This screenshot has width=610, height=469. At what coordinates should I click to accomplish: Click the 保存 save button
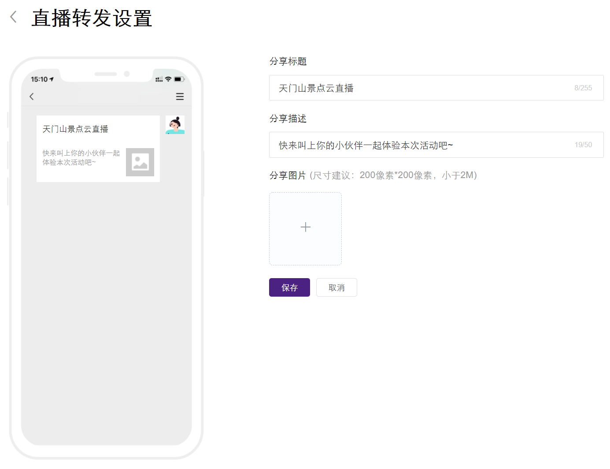(289, 287)
